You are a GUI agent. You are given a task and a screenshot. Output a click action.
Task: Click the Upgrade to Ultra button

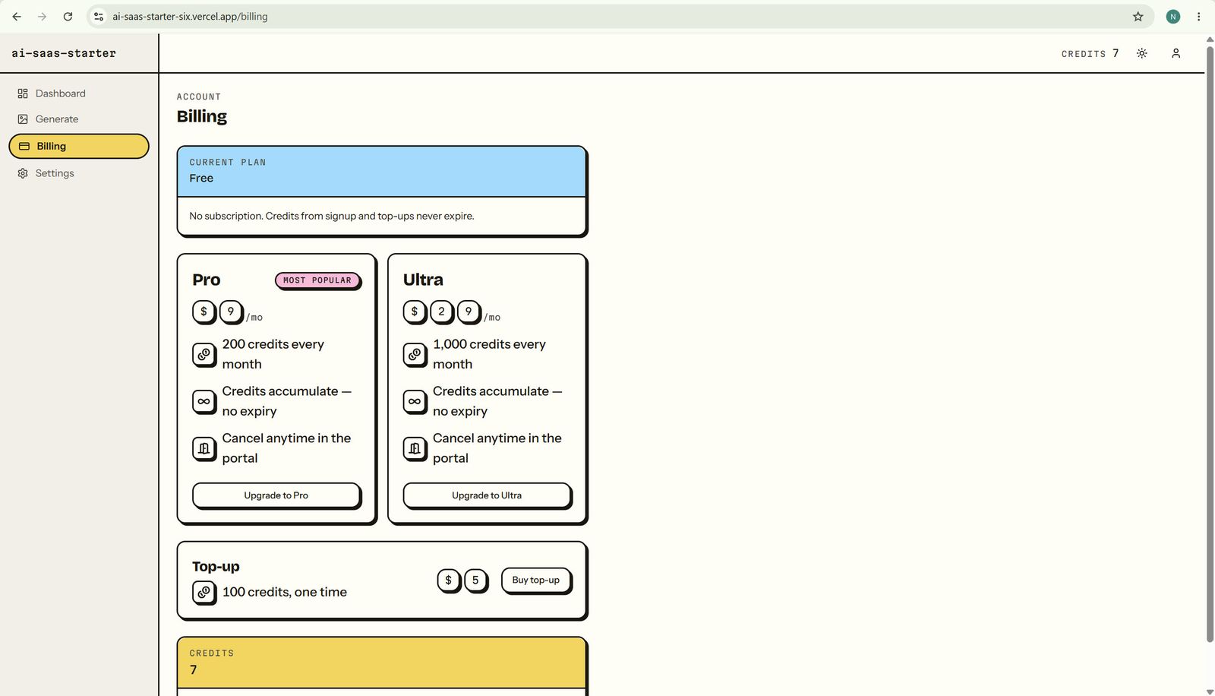(x=487, y=495)
